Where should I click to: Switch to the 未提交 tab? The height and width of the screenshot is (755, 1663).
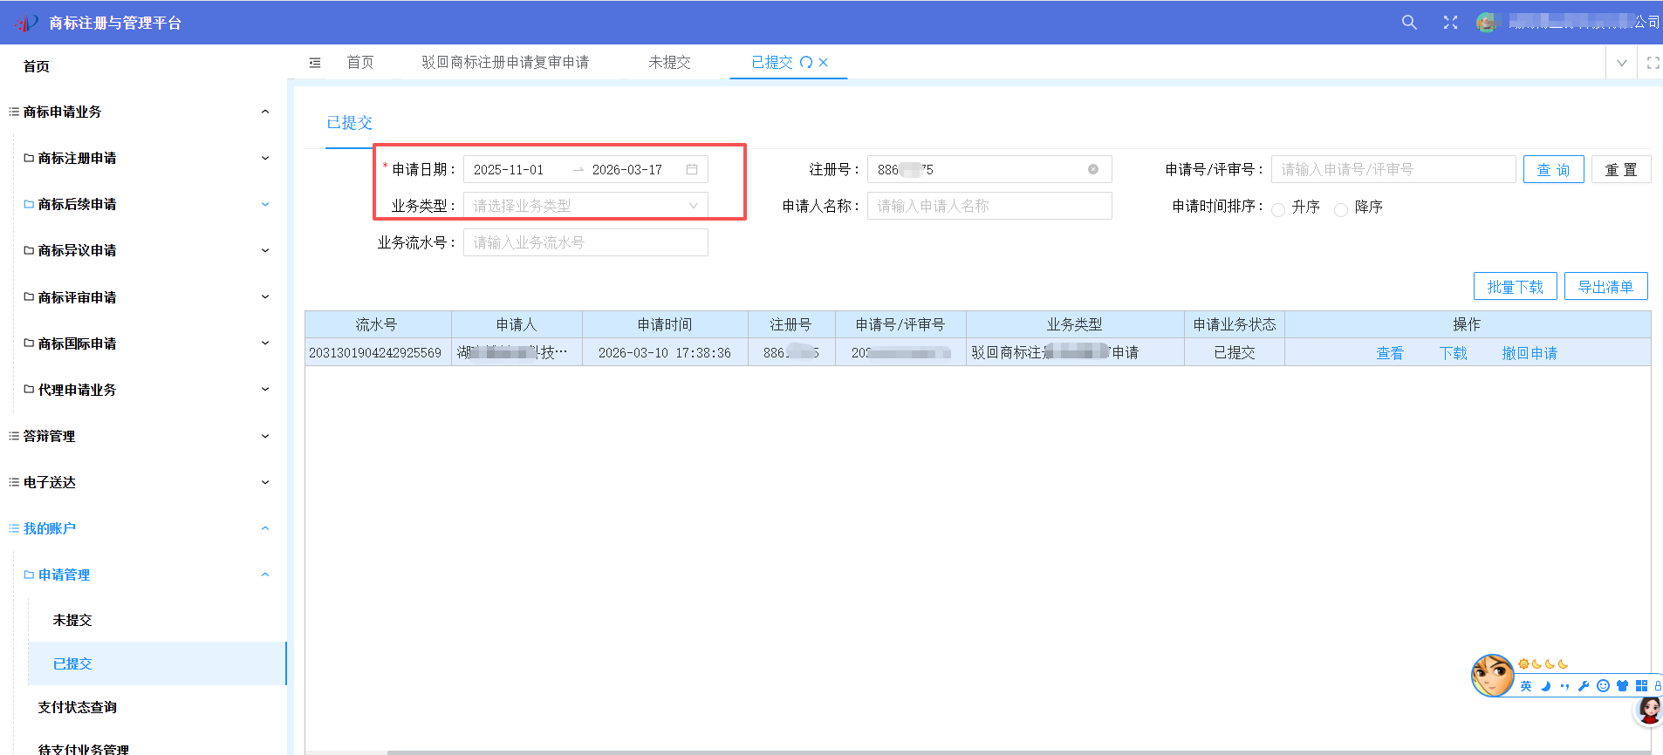(669, 63)
